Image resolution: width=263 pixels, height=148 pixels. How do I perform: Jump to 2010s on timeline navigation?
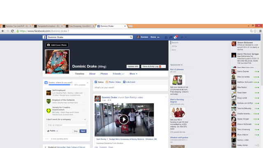(174, 46)
